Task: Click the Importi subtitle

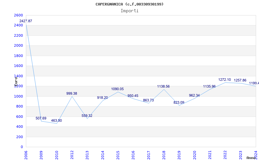Action: 129,11
